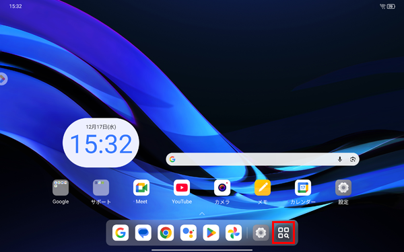Launch Chrome browser from the dock
Image resolution: width=404 pixels, height=252 pixels.
coord(166,233)
